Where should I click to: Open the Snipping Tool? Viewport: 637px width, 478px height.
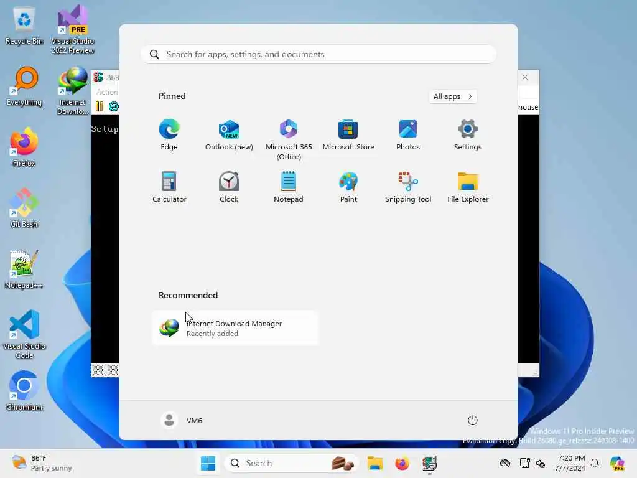click(408, 187)
